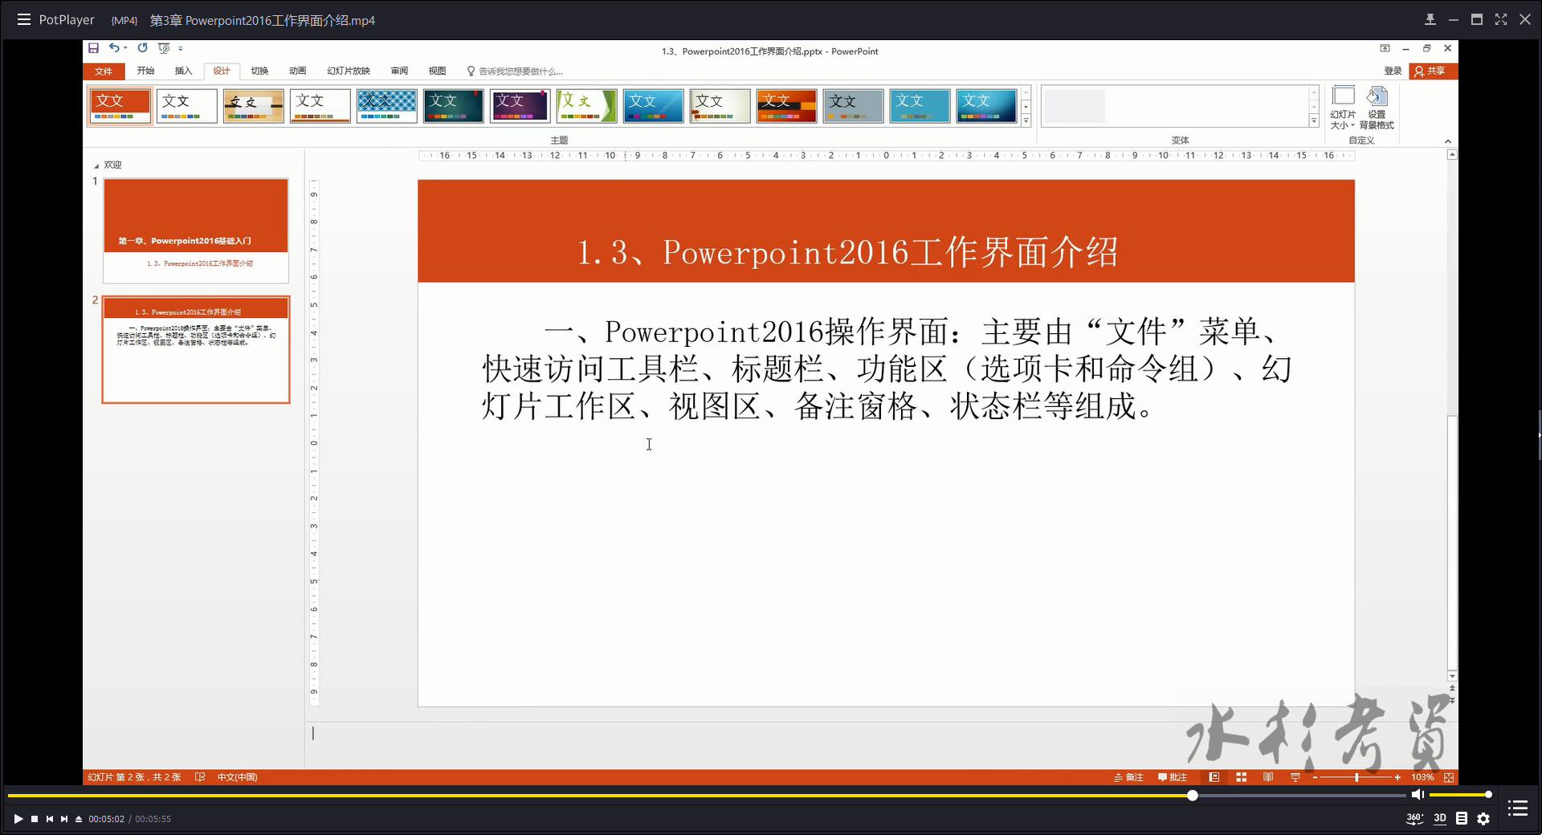This screenshot has height=835, width=1542.
Task: Select the orange Office theme thumbnail
Action: click(x=120, y=106)
